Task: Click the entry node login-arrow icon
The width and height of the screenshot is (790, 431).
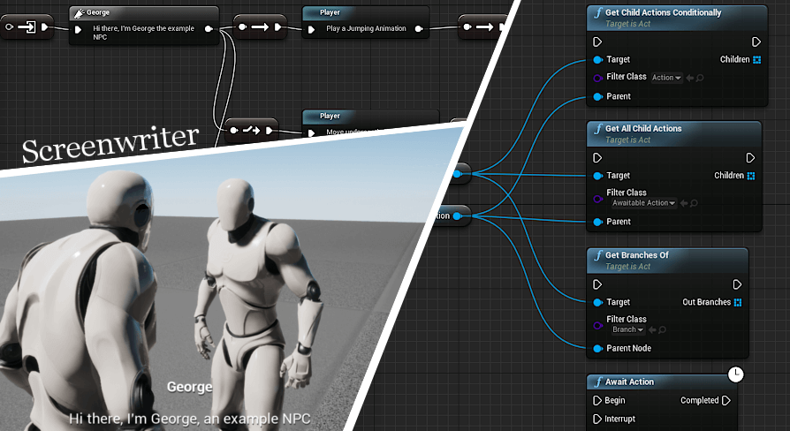Action: click(27, 27)
